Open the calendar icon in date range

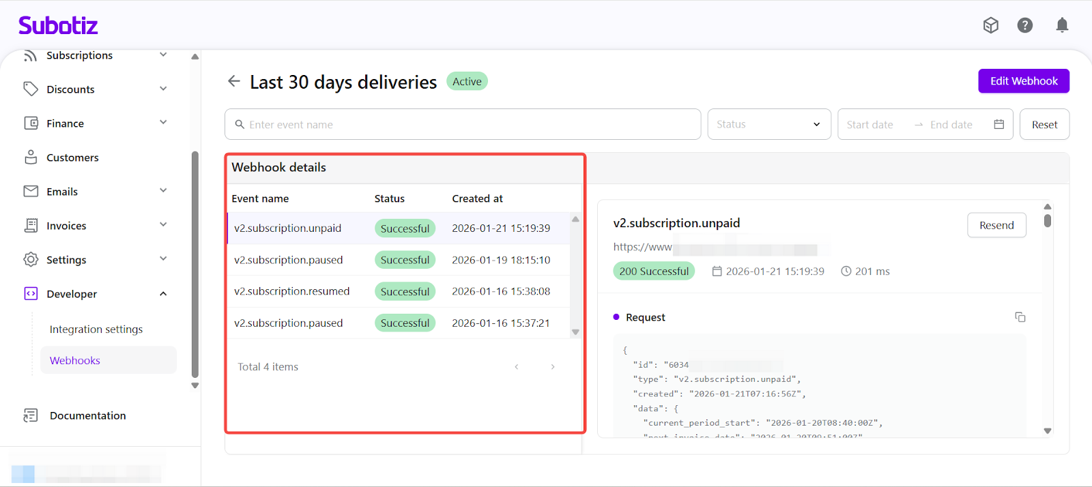click(x=998, y=124)
